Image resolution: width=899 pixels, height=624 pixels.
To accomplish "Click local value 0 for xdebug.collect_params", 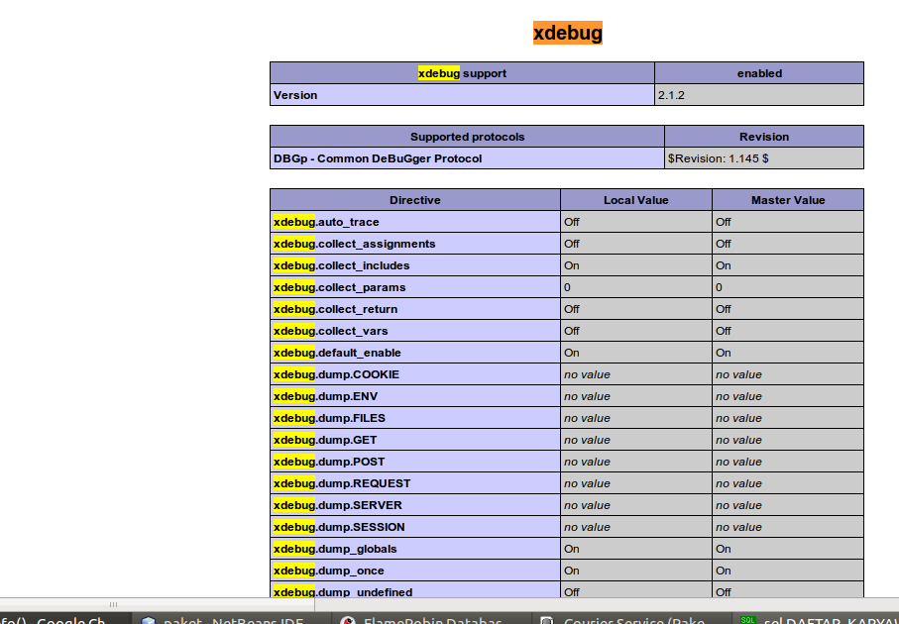I will [x=635, y=287].
